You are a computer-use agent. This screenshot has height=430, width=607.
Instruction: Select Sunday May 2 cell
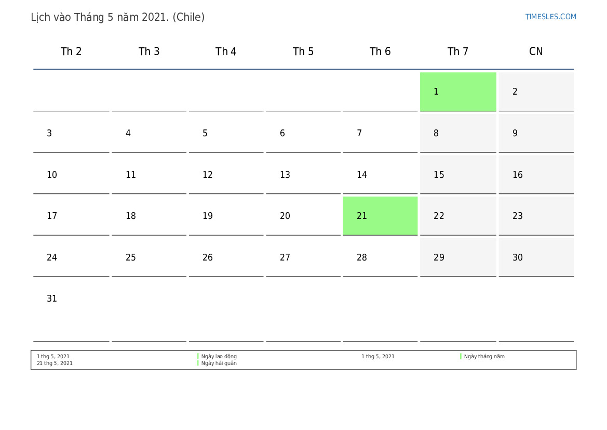[536, 92]
